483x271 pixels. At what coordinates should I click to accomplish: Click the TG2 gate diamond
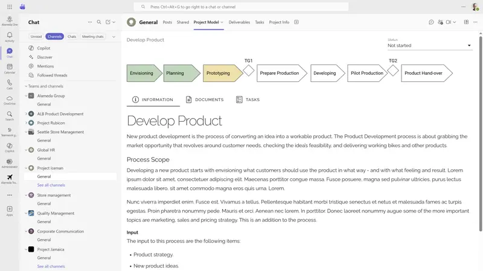pos(393,71)
